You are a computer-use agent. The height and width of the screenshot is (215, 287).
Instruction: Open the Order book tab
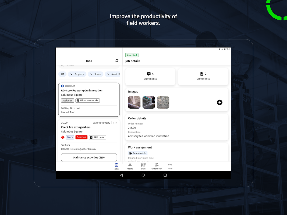coord(157,166)
